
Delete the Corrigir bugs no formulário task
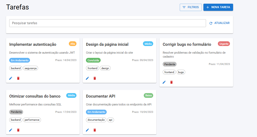(x=172, y=82)
